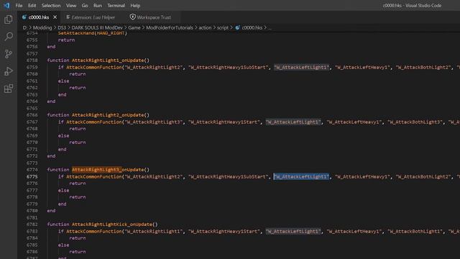Open the Run and Debug view
Screen dimensions: 460x259
9,71
